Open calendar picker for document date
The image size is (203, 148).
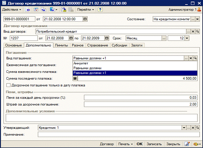point(85,19)
